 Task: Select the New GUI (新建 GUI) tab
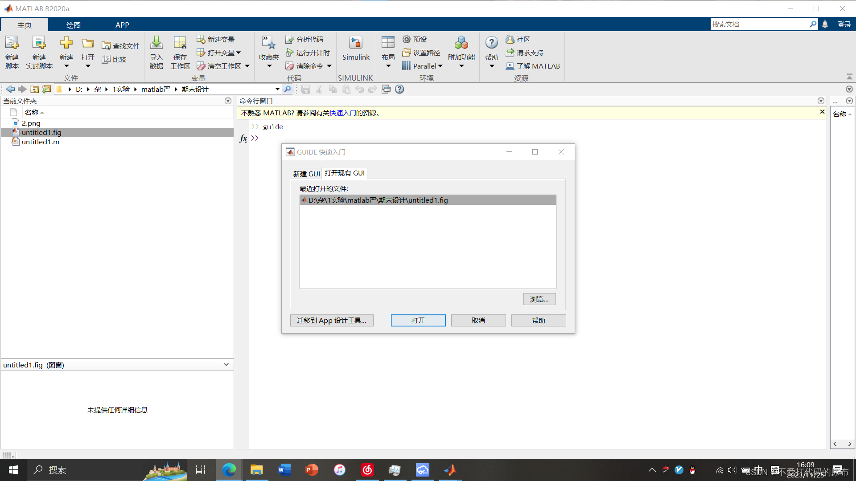[306, 174]
